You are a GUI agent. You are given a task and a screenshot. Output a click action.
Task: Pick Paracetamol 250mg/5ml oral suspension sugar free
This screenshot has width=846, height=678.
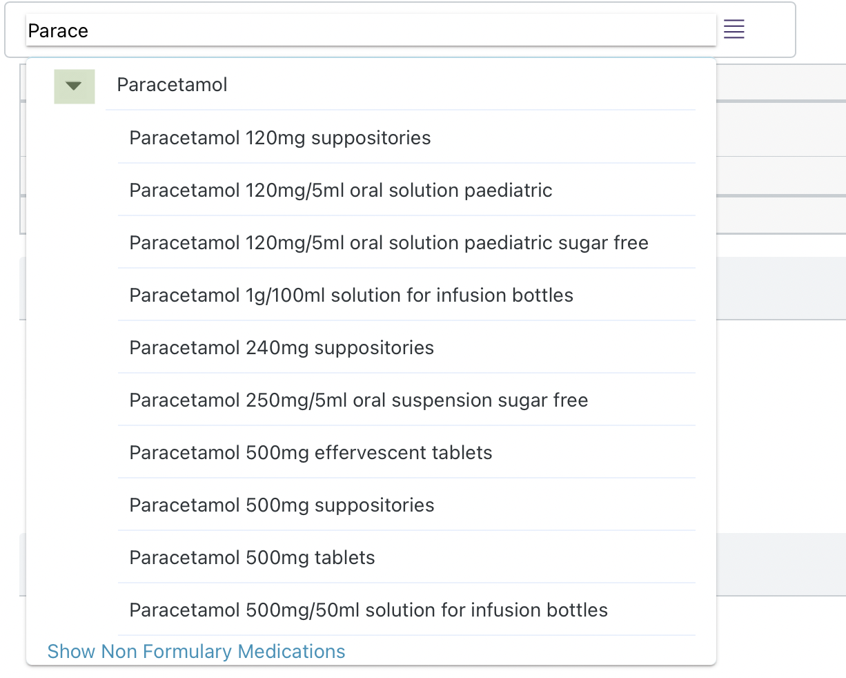tap(358, 400)
